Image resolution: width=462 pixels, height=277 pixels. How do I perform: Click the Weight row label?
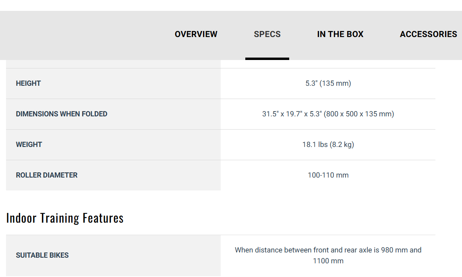click(29, 145)
